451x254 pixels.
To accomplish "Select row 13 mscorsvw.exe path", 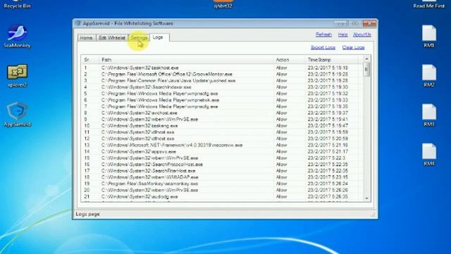I will click(172, 145).
